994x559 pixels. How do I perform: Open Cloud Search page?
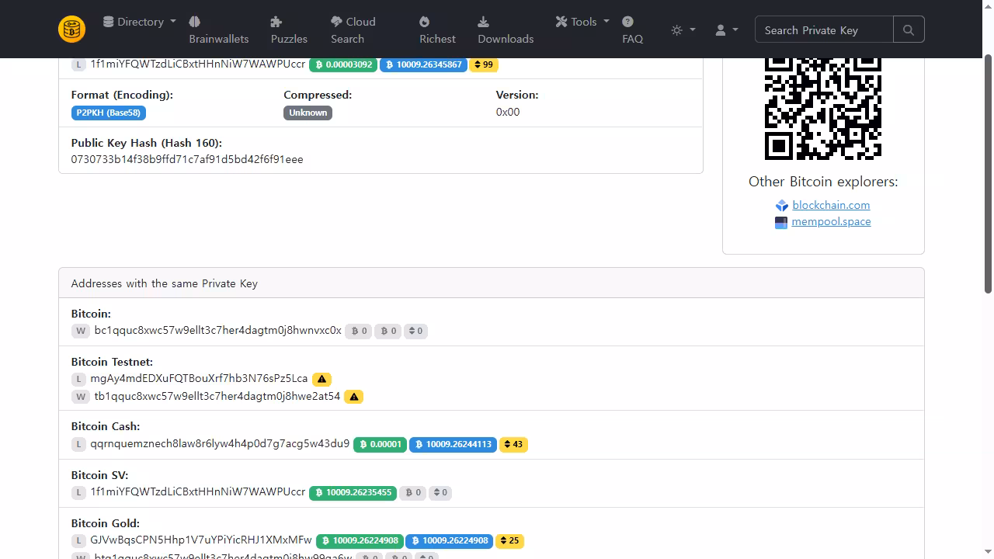(x=353, y=30)
